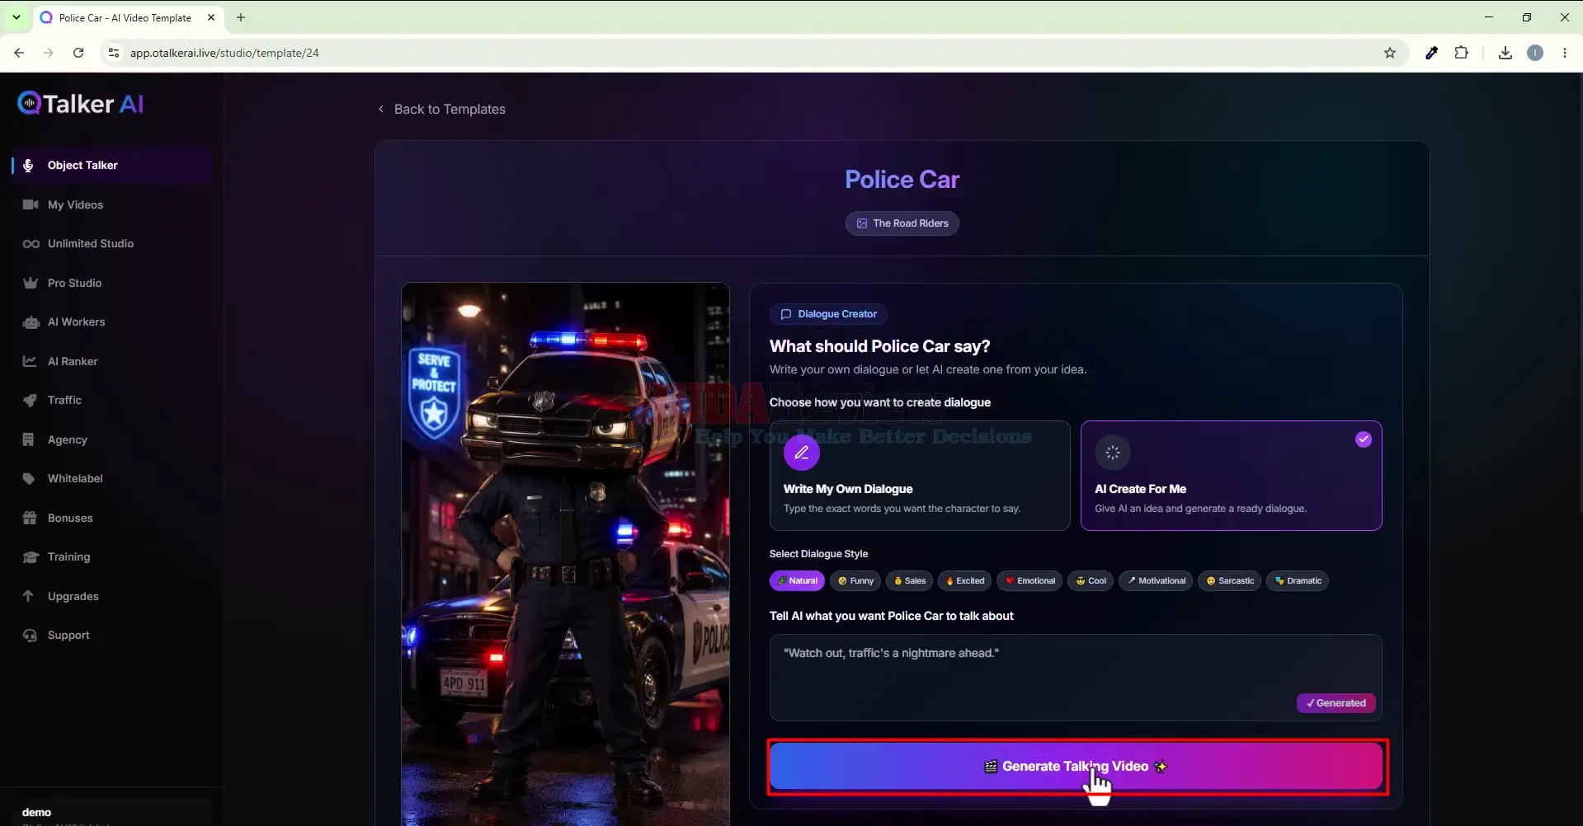Viewport: 1583px width, 826px height.
Task: Select the Funny dialogue style
Action: [855, 581]
